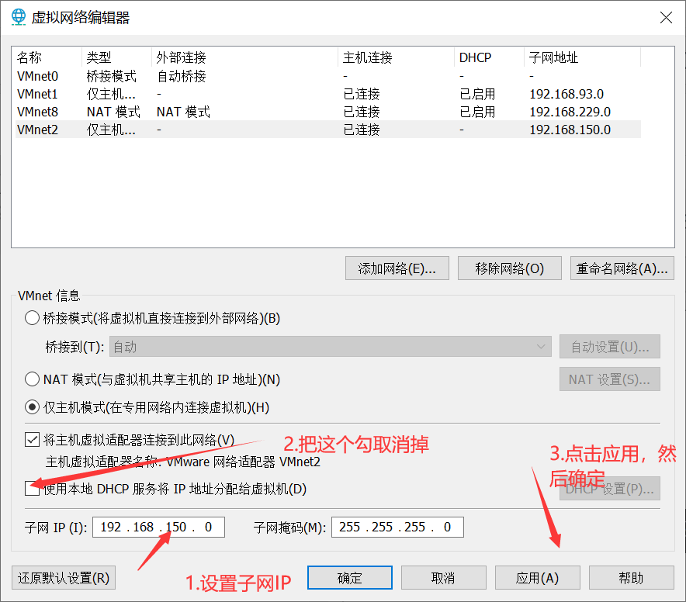The image size is (686, 602).
Task: Click 自动设置(U)... button
Action: 609,347
